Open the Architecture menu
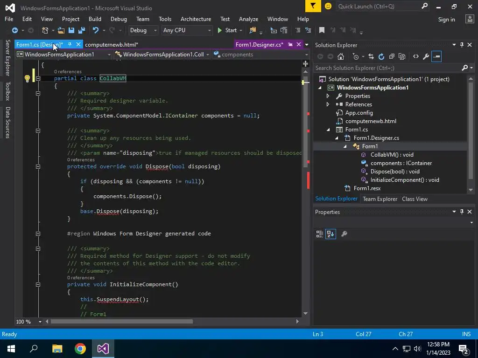This screenshot has width=478, height=358. (196, 19)
